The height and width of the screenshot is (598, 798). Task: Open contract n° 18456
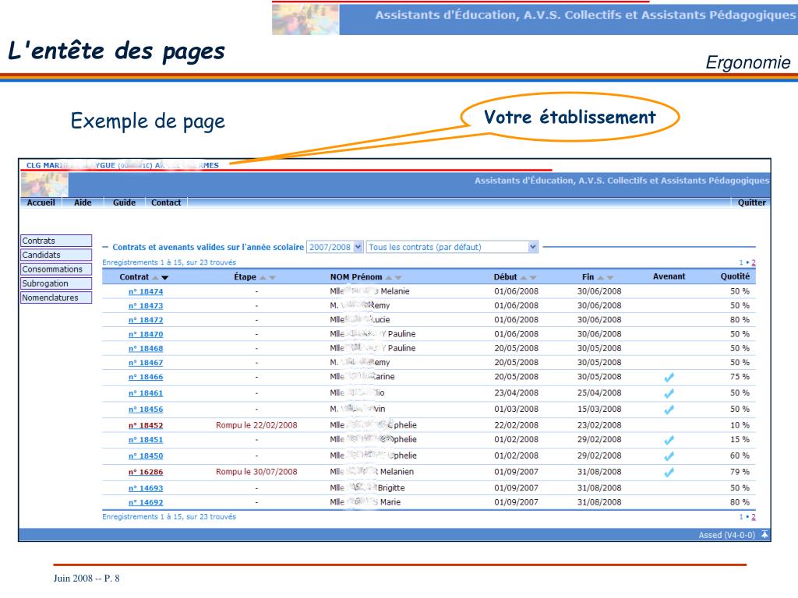tap(146, 410)
